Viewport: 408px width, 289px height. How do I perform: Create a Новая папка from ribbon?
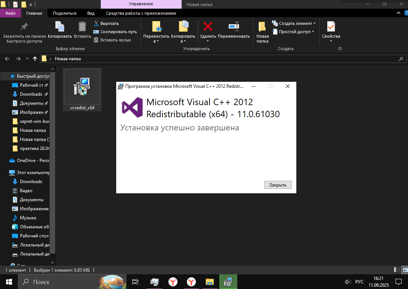(x=262, y=32)
